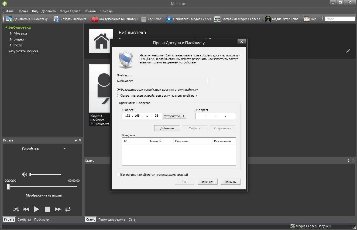Click the Плейлист field showing Библиотека

pyautogui.click(x=162, y=81)
